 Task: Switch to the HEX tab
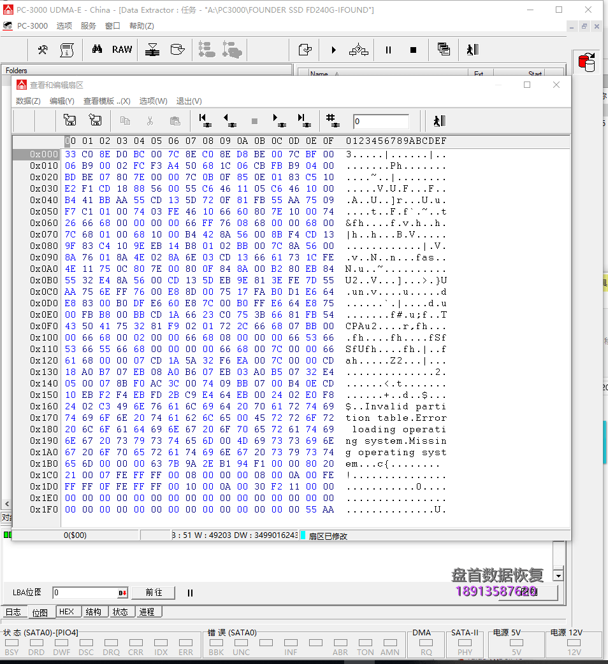pyautogui.click(x=66, y=612)
